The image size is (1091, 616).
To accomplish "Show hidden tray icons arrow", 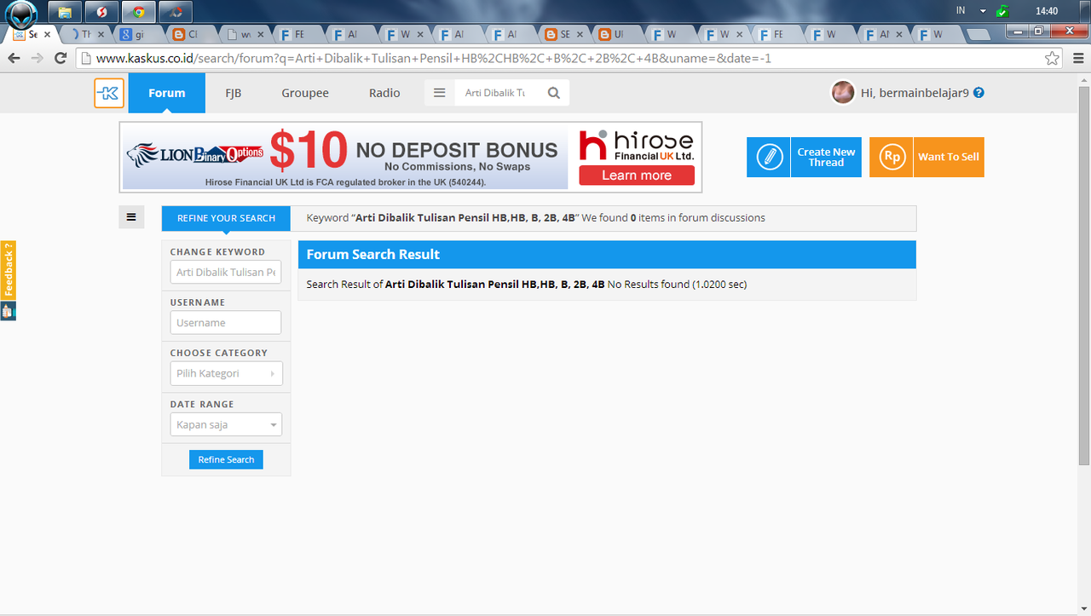I will pos(983,11).
